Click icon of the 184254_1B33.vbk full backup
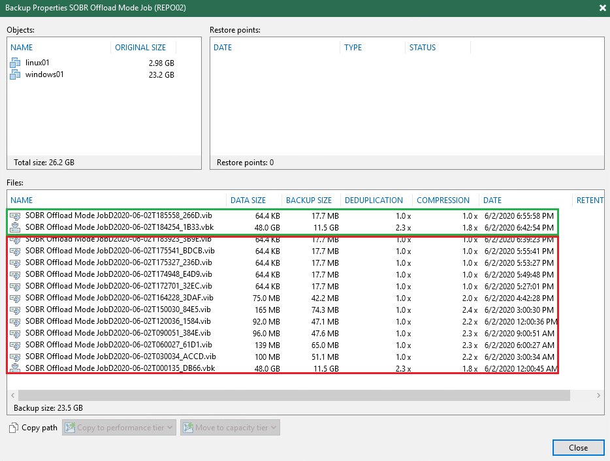 tap(16, 228)
